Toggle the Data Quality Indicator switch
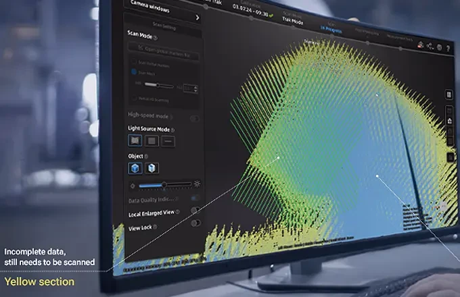The image size is (460, 297). [195, 198]
